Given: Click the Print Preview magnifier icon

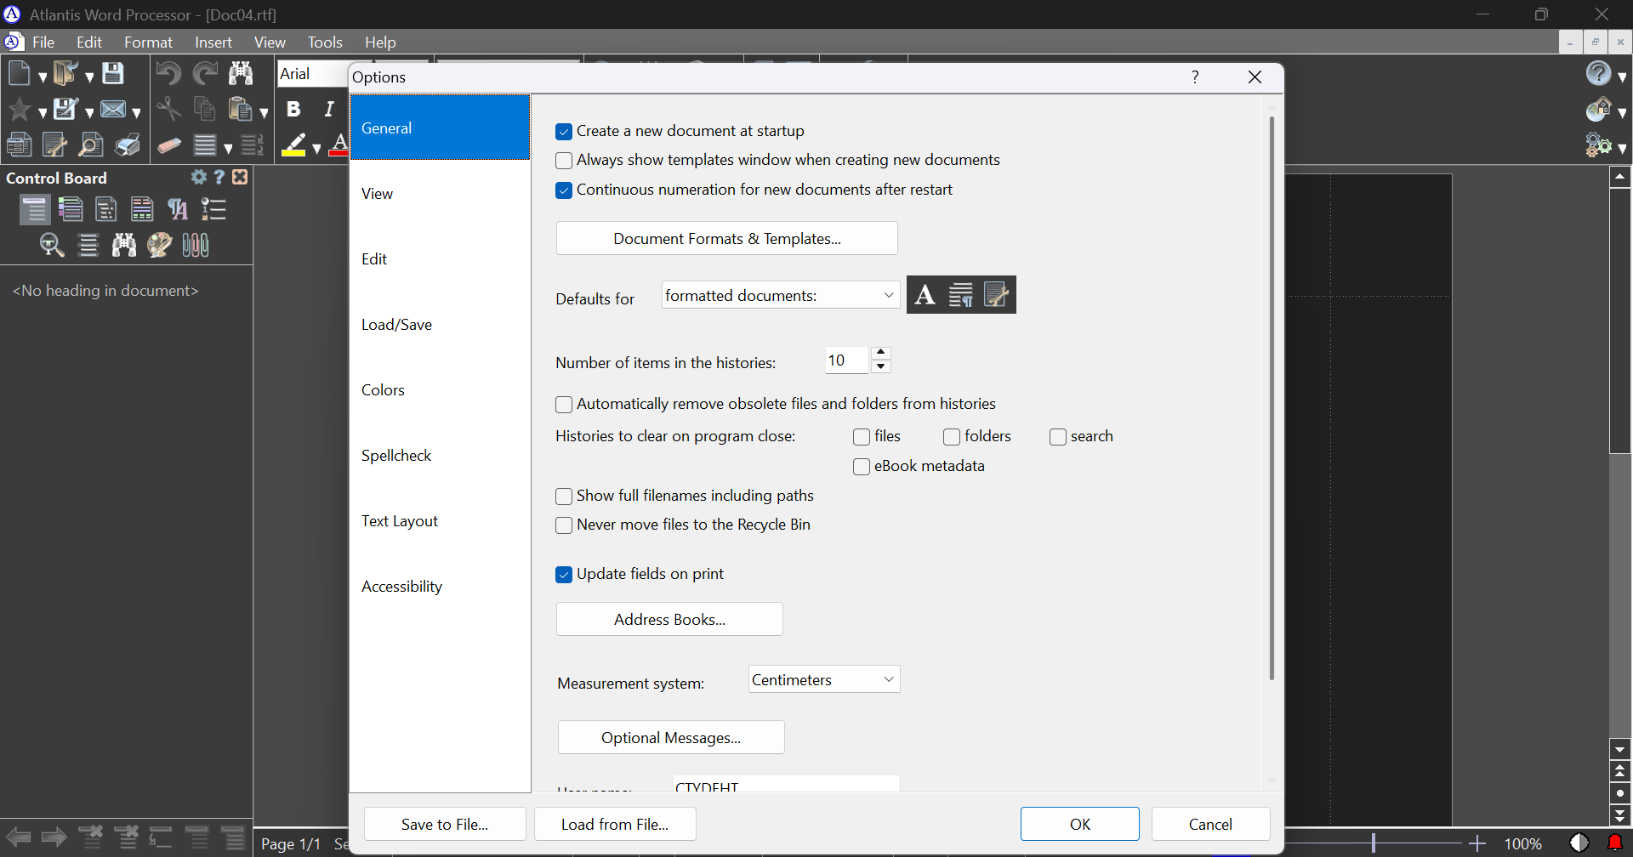Looking at the screenshot, I should tap(90, 145).
